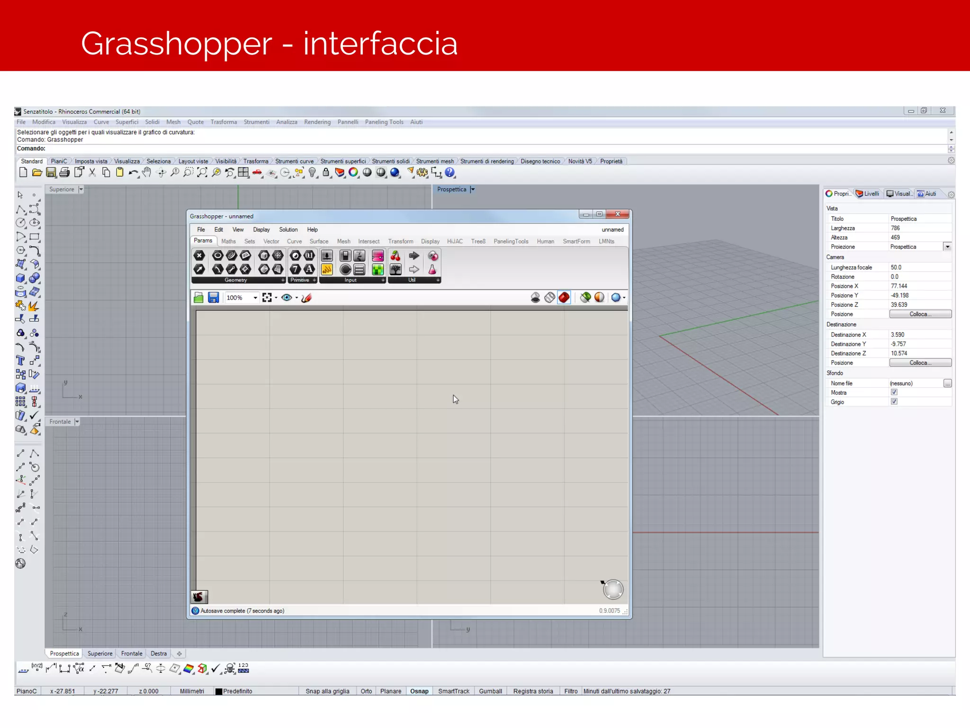Click the light bulb Hide icon
970x728 pixels.
point(312,173)
